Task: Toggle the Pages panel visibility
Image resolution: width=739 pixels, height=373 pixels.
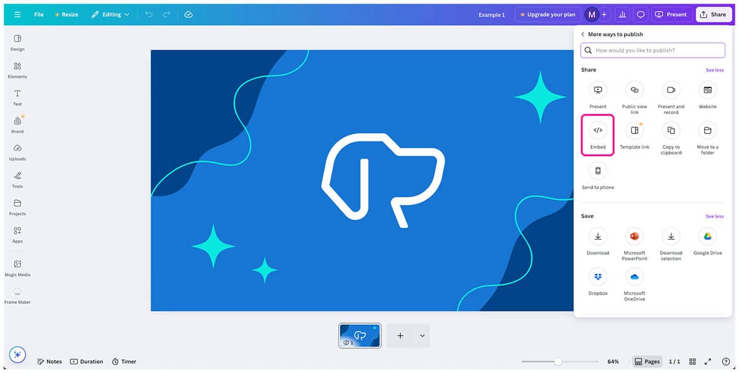Action: click(x=647, y=361)
